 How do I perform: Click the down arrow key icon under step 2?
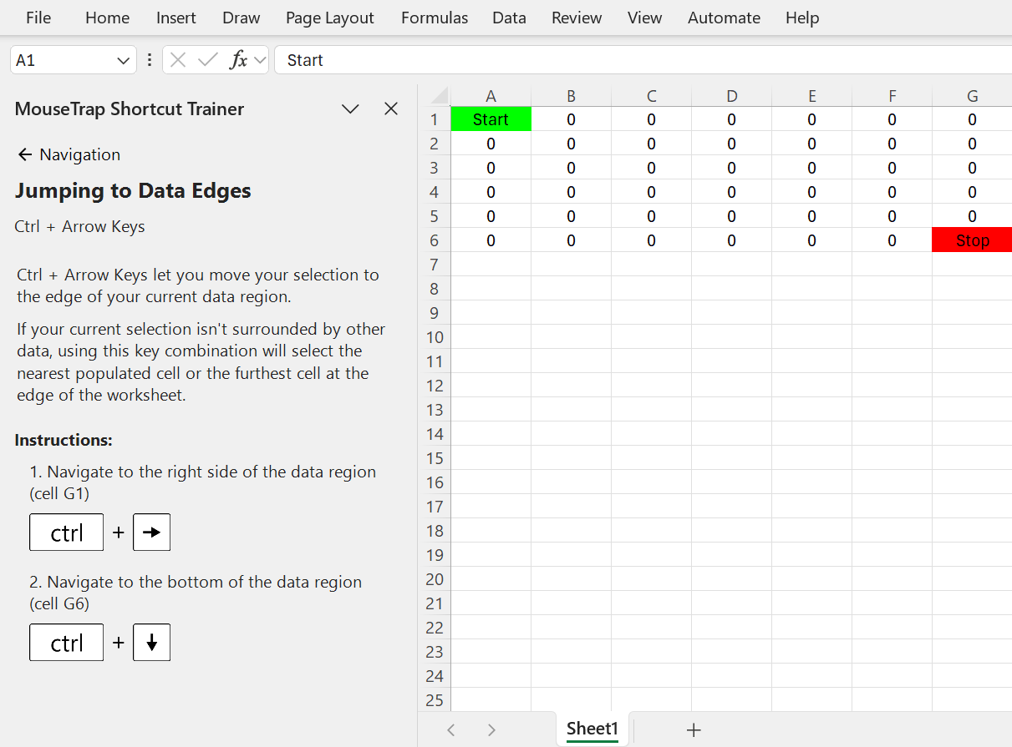(x=151, y=642)
